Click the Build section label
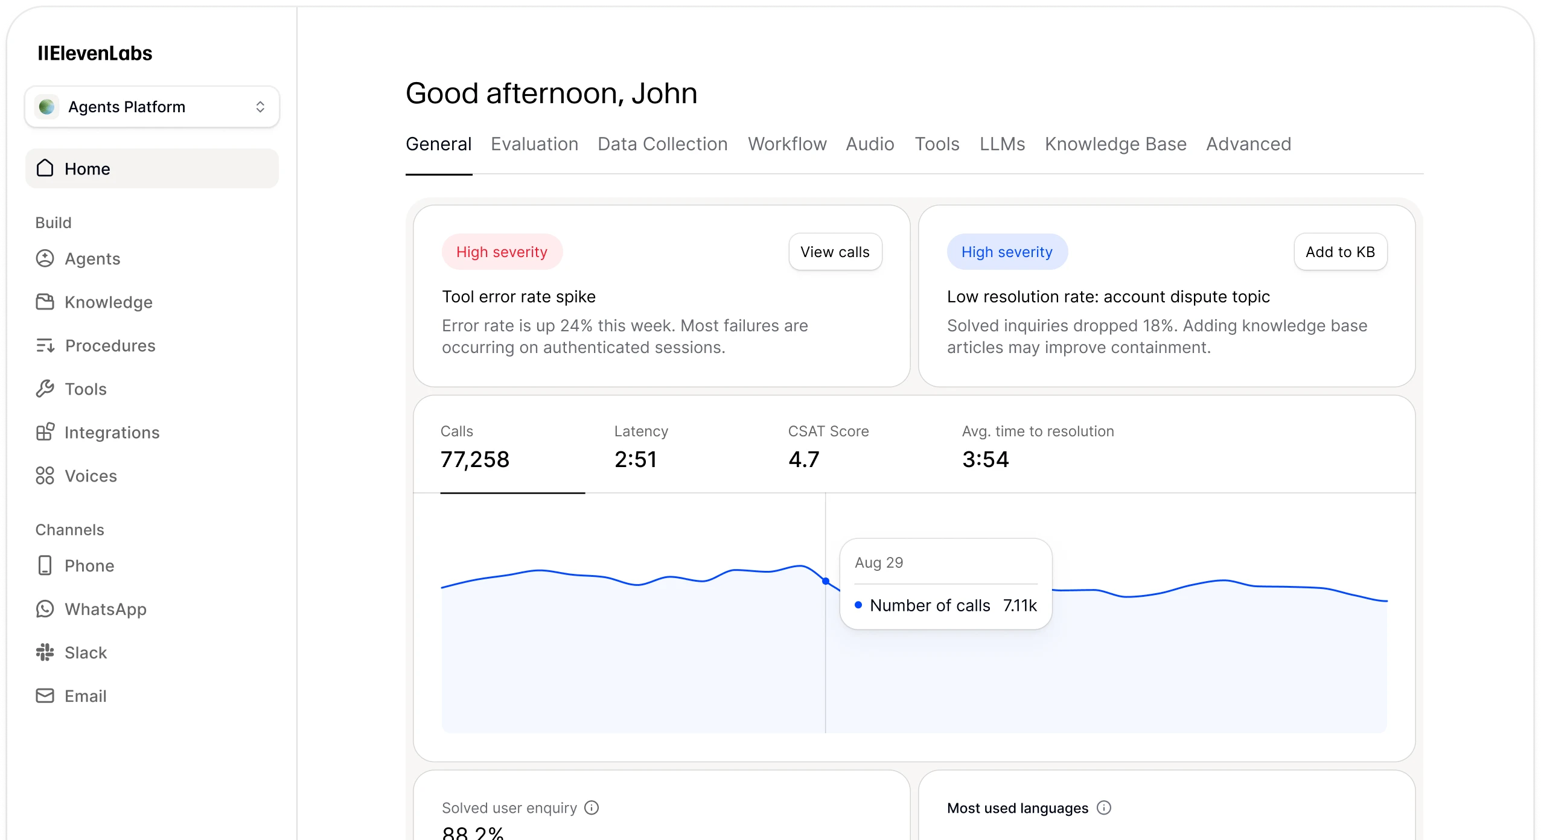 (53, 223)
